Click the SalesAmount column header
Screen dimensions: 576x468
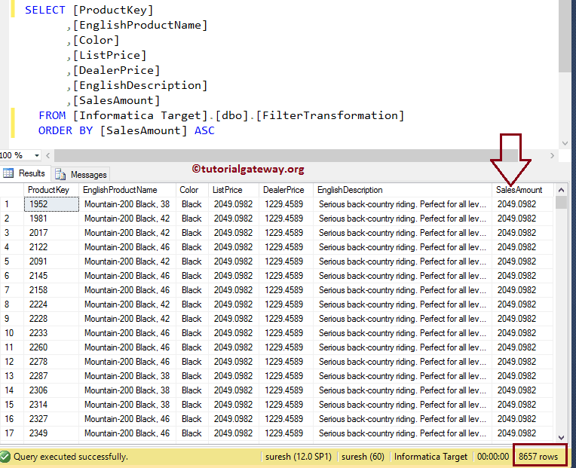[522, 190]
